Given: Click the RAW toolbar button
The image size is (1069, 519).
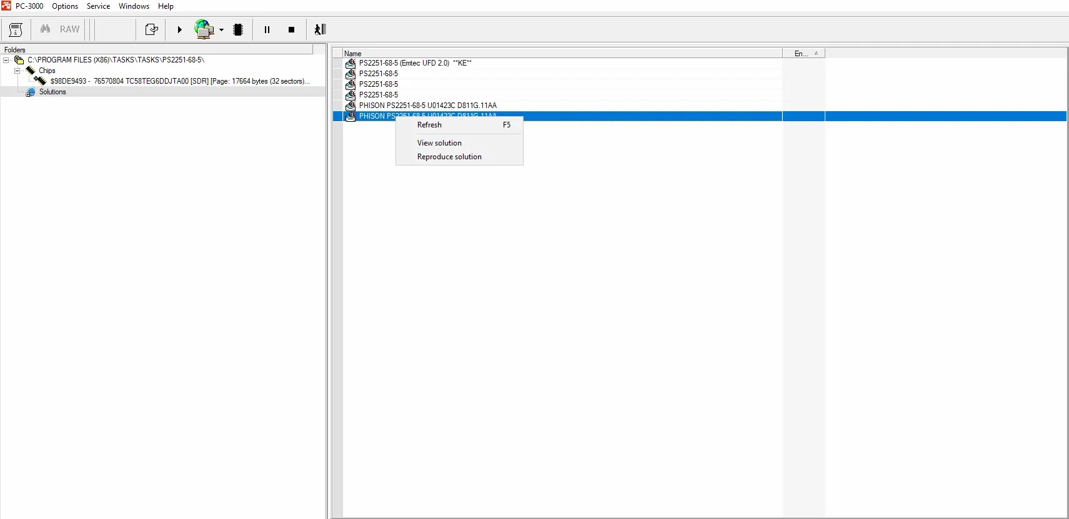Looking at the screenshot, I should point(69,29).
